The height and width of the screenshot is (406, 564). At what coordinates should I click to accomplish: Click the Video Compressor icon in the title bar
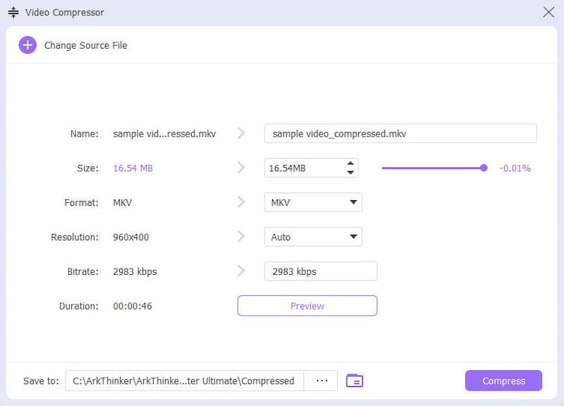[13, 12]
